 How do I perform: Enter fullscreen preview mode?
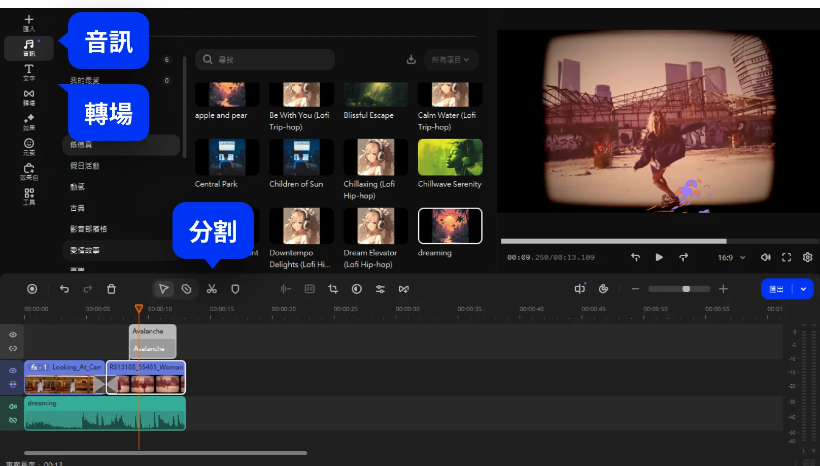coord(787,257)
